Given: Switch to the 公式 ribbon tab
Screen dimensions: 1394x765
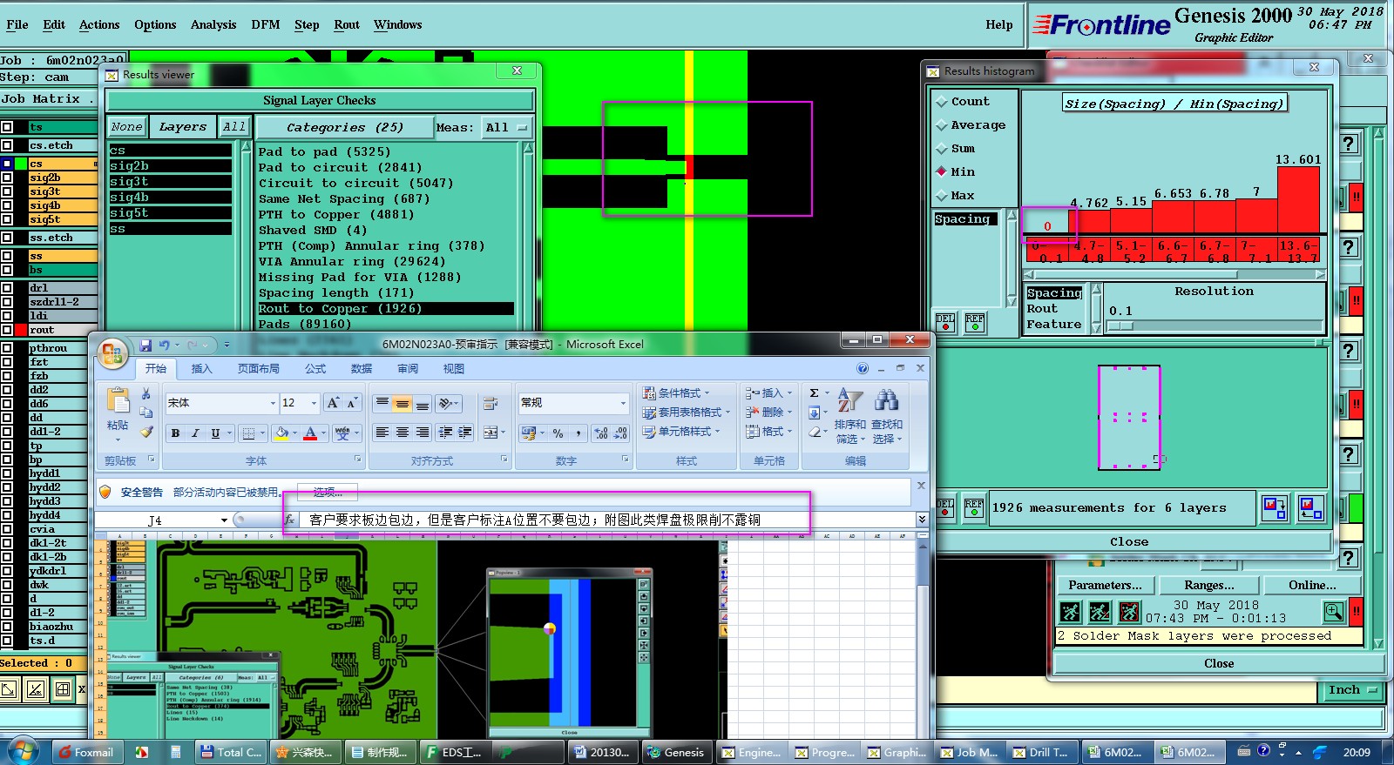Looking at the screenshot, I should click(315, 369).
